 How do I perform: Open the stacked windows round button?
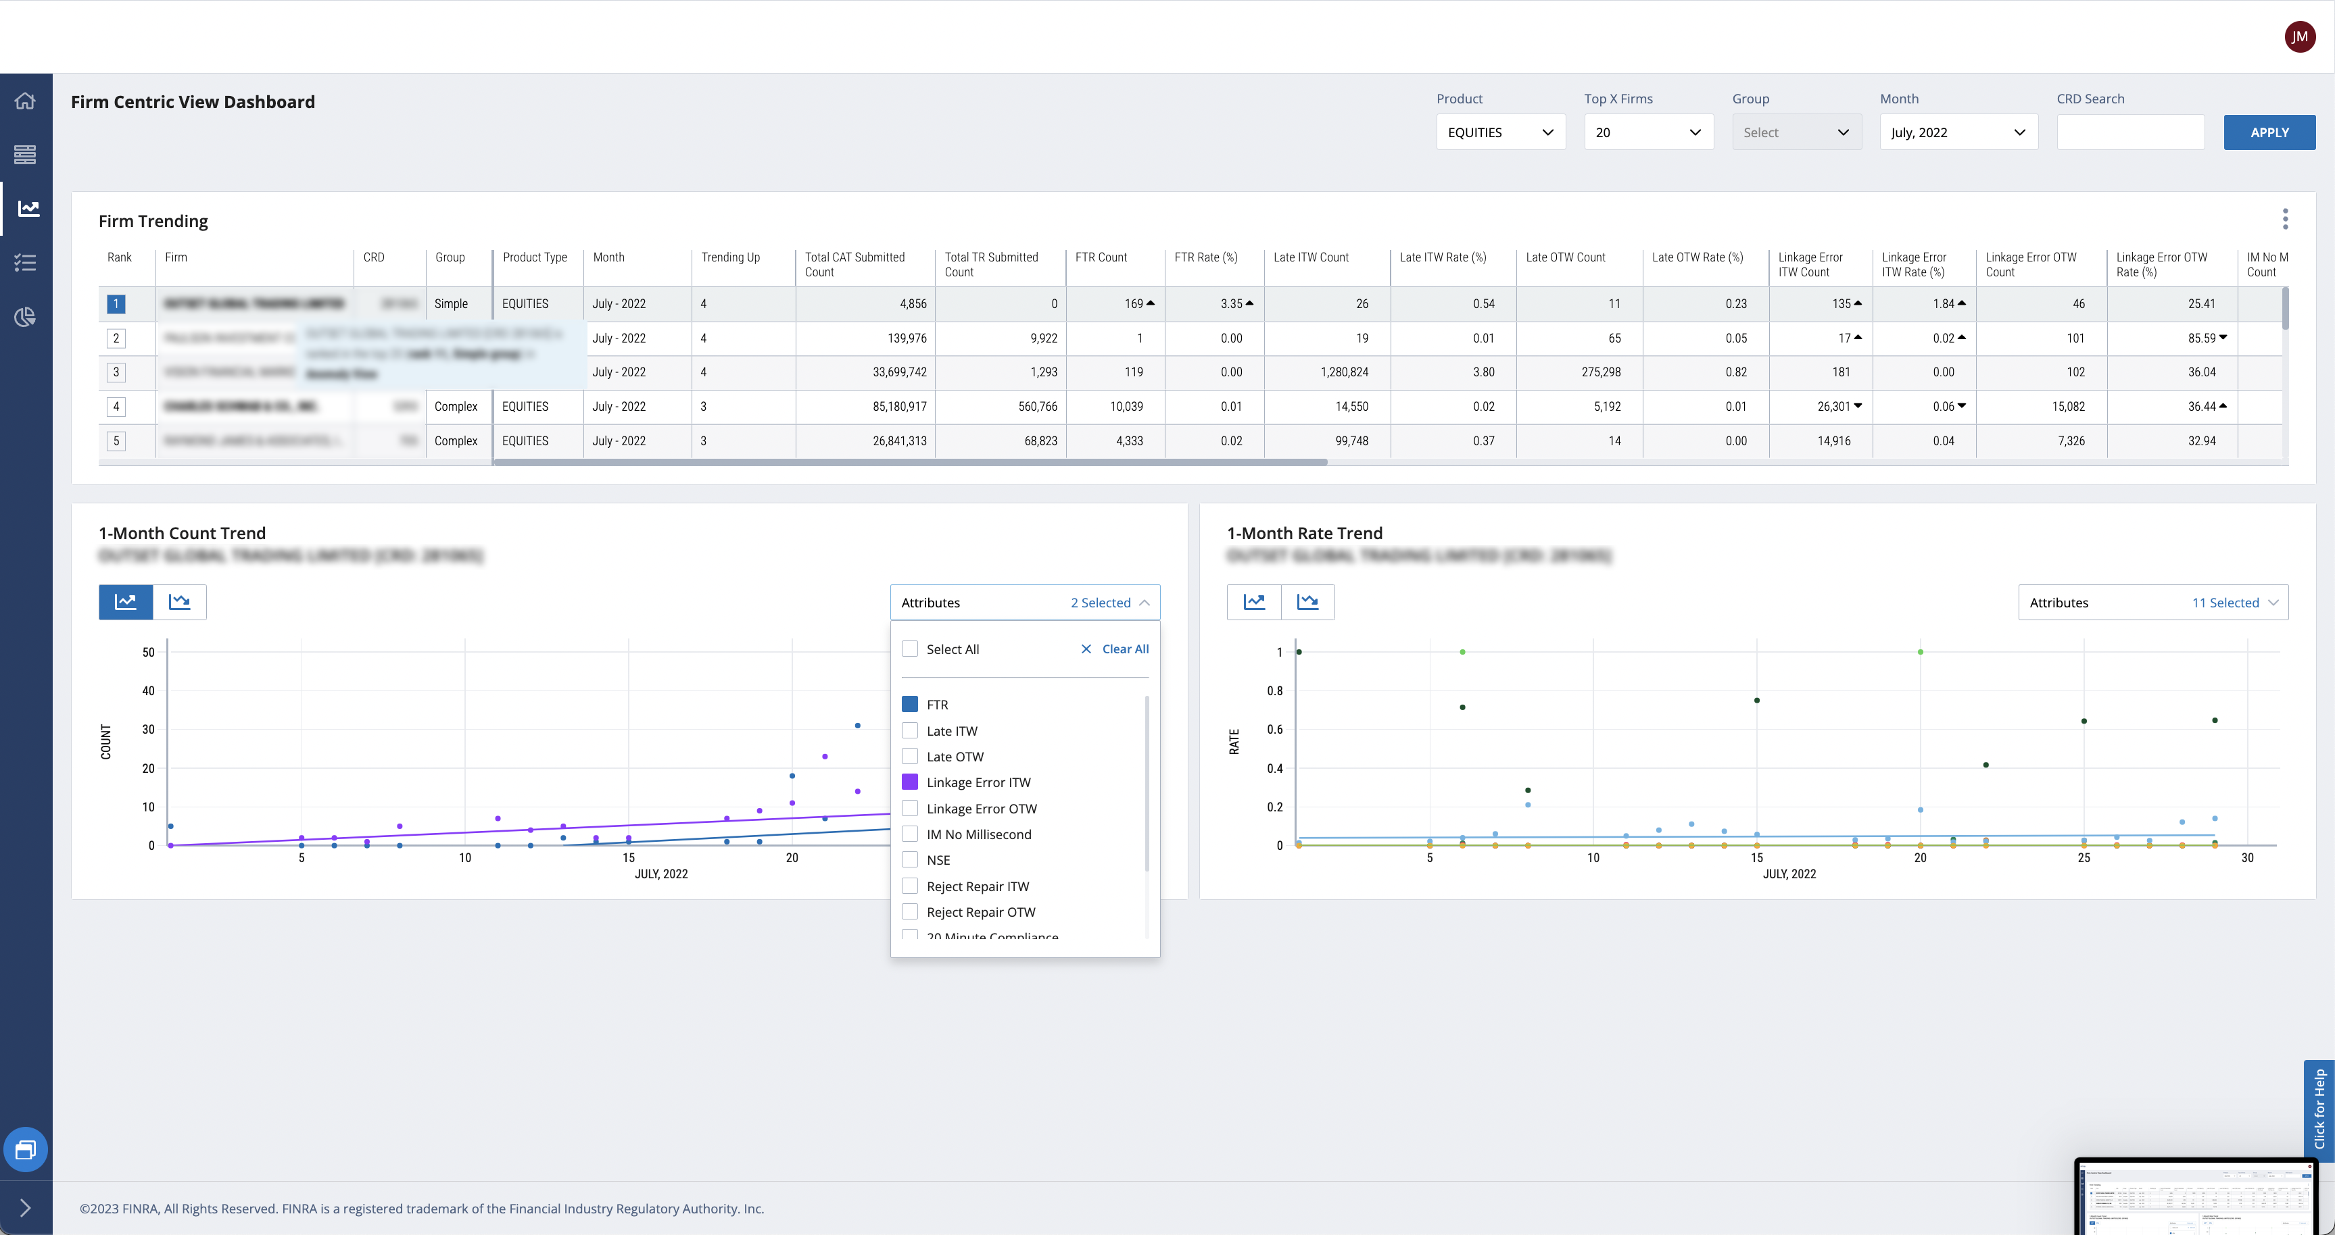(26, 1150)
